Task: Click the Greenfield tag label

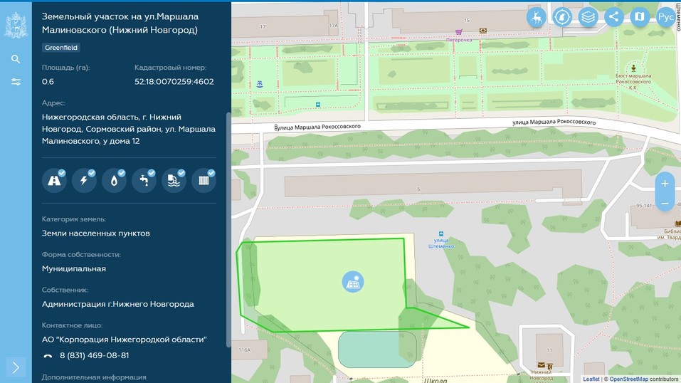Action: pyautogui.click(x=61, y=48)
